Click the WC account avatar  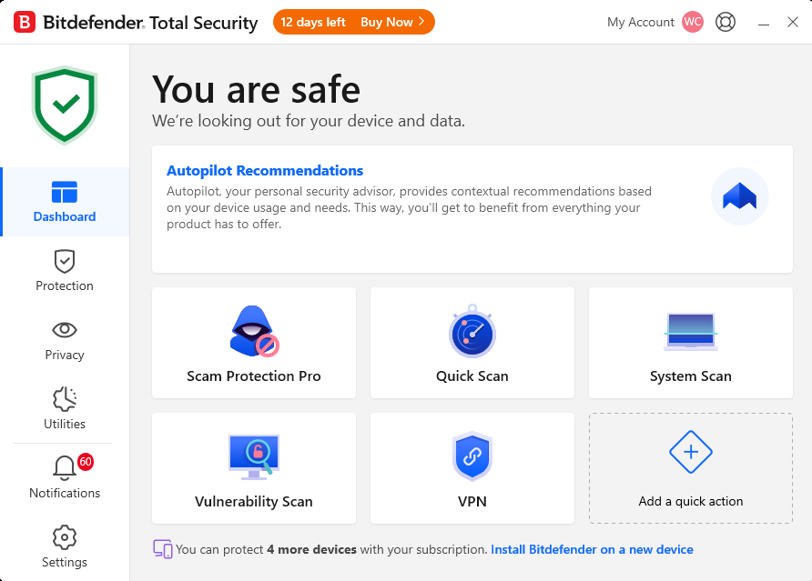(x=693, y=22)
